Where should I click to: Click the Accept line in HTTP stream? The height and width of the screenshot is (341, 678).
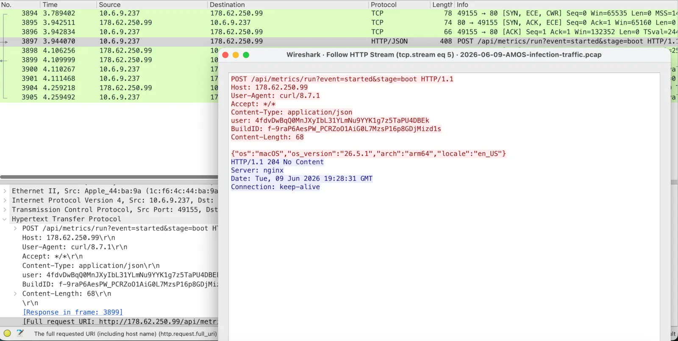pos(253,104)
